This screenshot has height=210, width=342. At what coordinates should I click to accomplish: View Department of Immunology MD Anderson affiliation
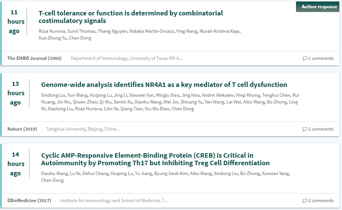click(x=126, y=58)
